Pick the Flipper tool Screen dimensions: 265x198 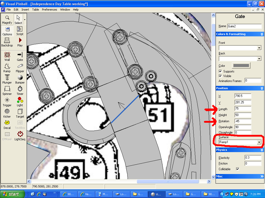[x=20, y=68]
